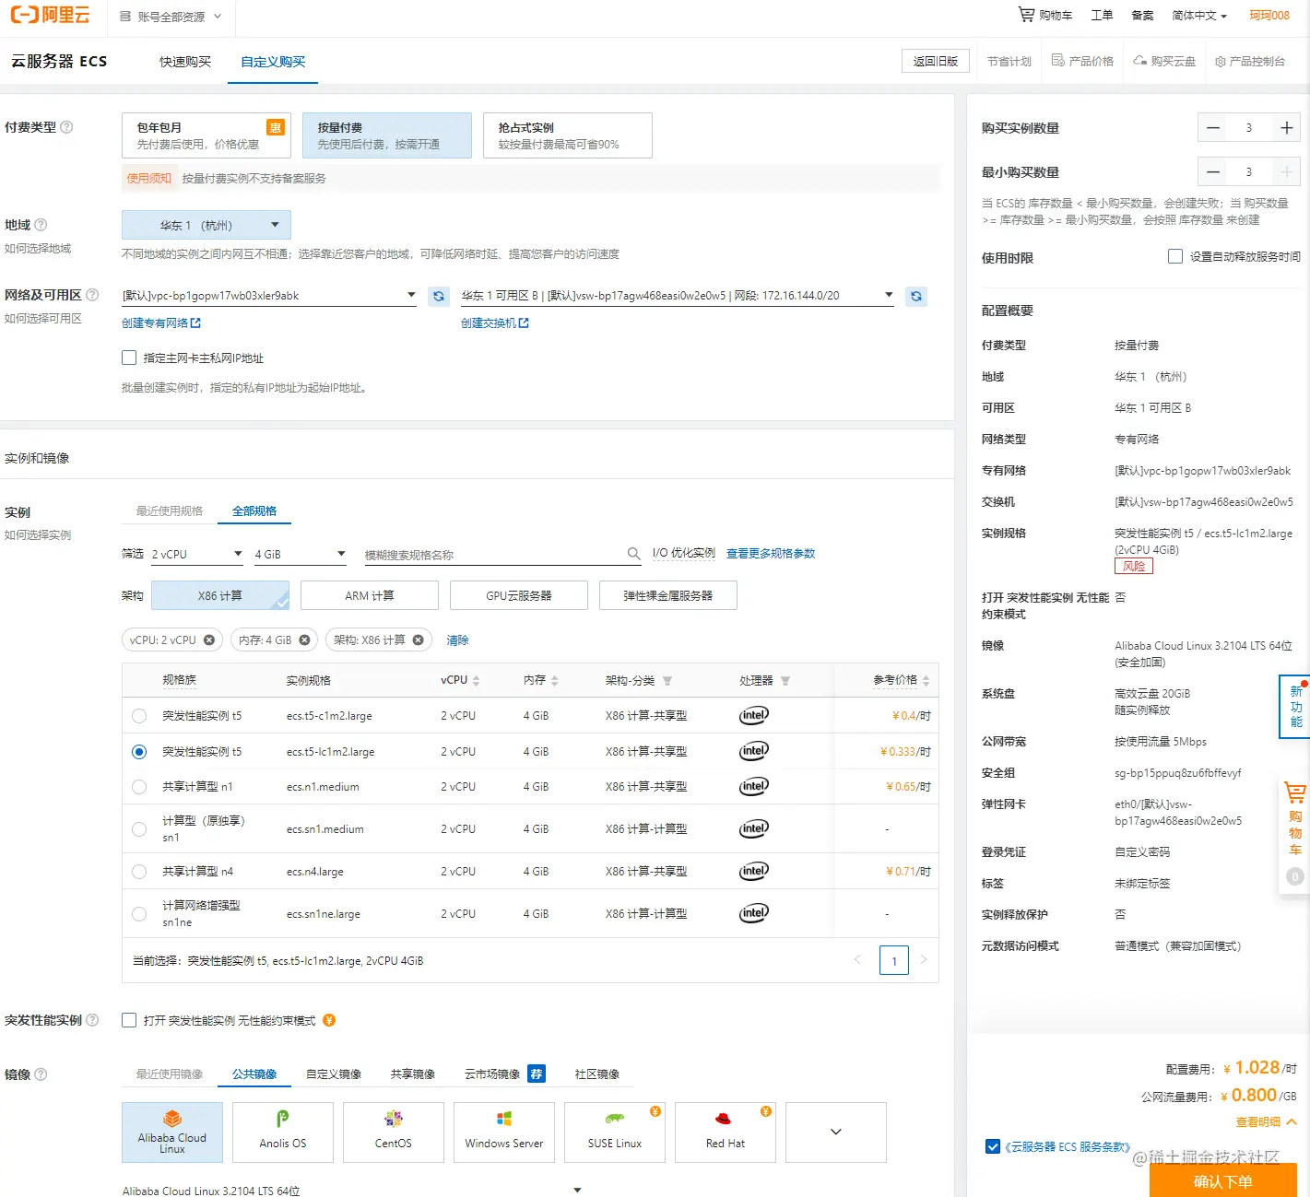This screenshot has height=1197, width=1310.
Task: Check 指定主网卡主私网IP地址
Action: click(129, 358)
